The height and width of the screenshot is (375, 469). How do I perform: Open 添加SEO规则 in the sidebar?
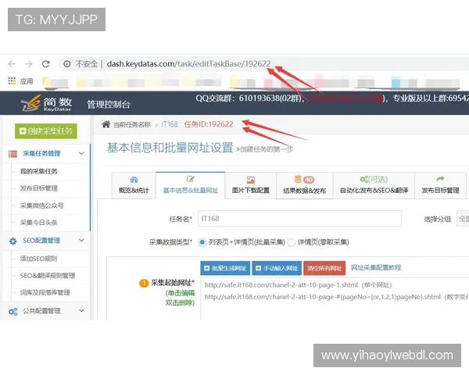38,259
